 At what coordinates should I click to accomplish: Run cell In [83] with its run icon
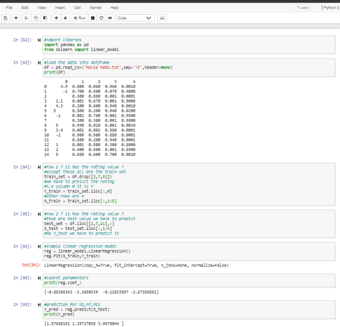click(39, 63)
